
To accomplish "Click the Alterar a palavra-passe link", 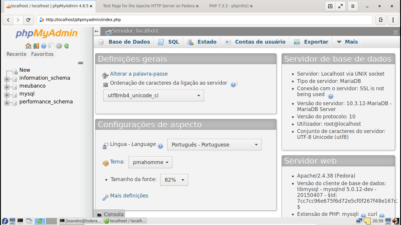I will tap(139, 74).
